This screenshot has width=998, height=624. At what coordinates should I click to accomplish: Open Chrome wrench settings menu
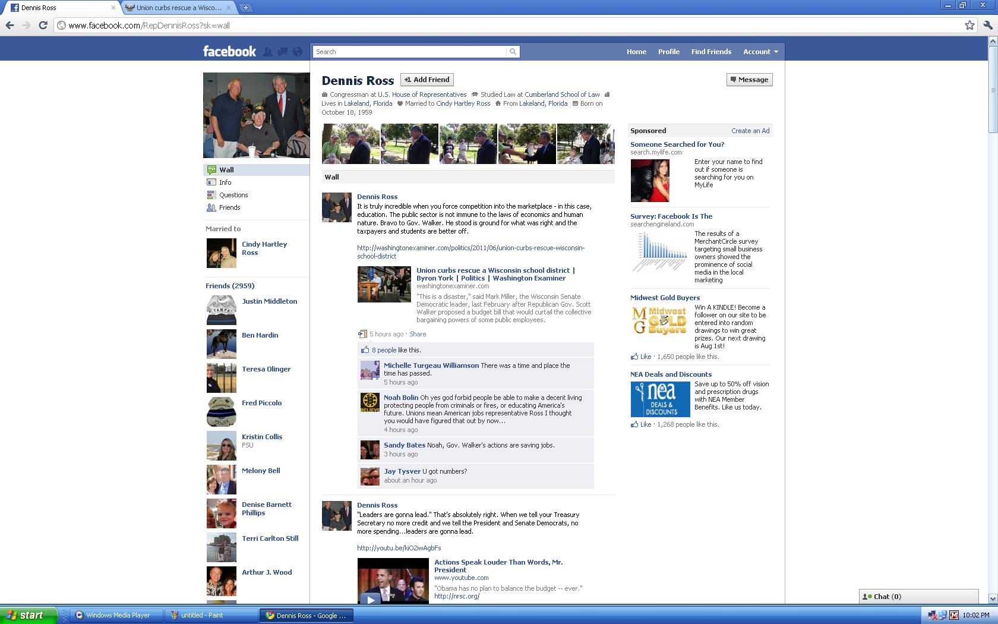coord(987,25)
